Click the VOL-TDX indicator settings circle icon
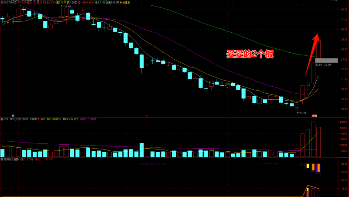The width and height of the screenshot is (349, 197). (x=2, y=119)
